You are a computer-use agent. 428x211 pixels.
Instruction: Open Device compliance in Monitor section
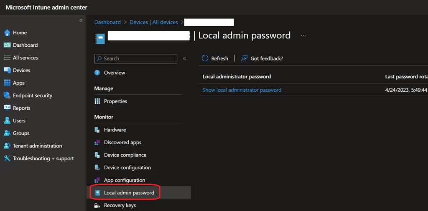point(125,155)
